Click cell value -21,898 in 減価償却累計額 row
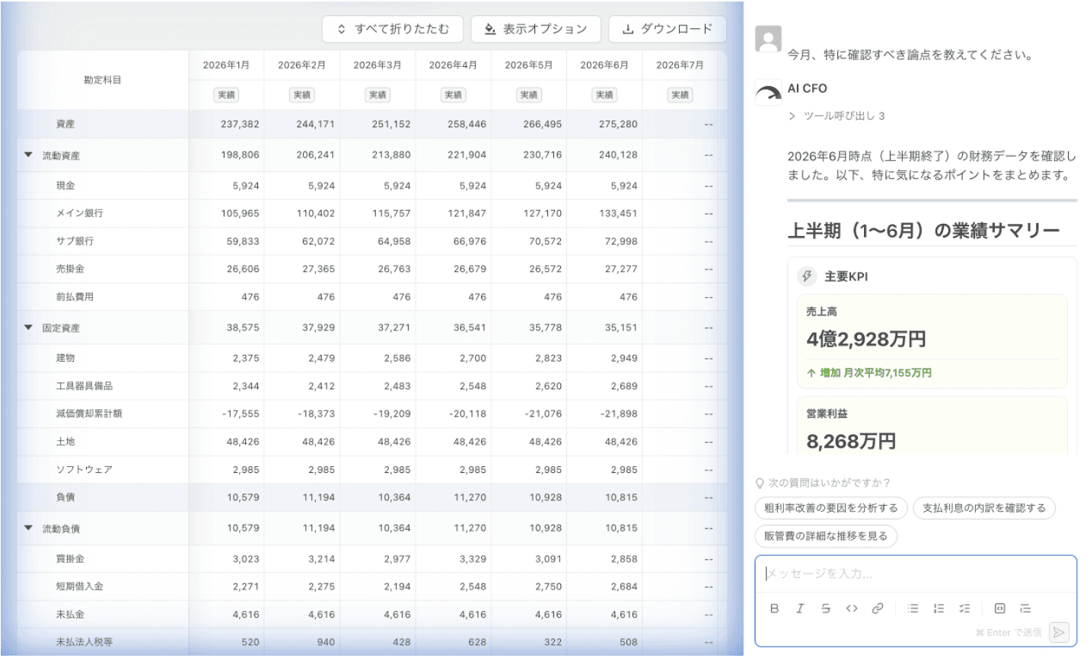 pos(618,414)
